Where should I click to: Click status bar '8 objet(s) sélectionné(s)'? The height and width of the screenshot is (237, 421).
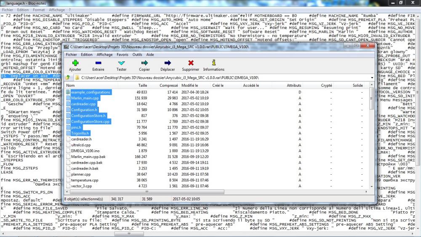83,199
